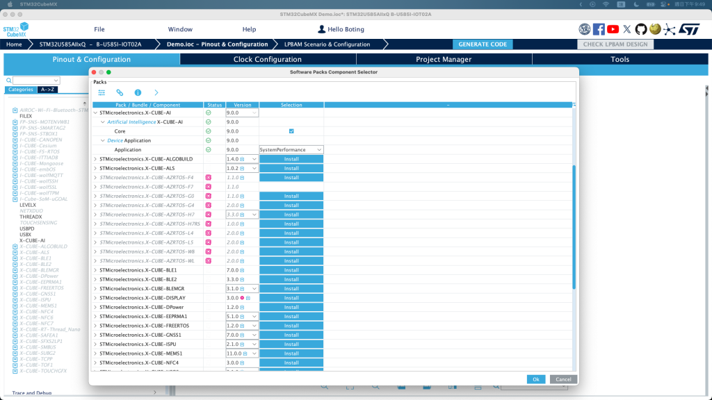The image size is (712, 400).
Task: Click the pink status icon for X-CUBE-AZRTOS-WL
Action: pyautogui.click(x=209, y=261)
